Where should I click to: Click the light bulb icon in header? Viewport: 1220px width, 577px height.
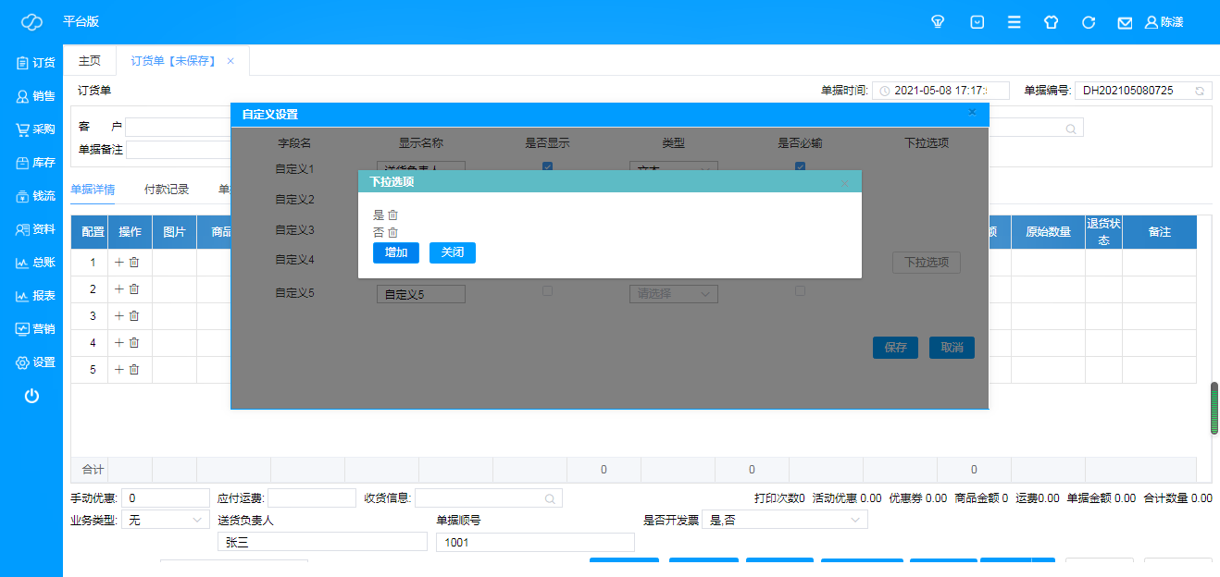click(x=938, y=22)
